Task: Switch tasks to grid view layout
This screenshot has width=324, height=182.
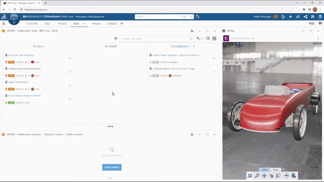Action: (214, 39)
